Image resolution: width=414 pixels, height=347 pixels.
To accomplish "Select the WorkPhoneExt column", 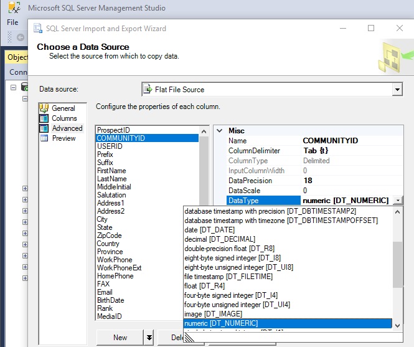I will (119, 268).
